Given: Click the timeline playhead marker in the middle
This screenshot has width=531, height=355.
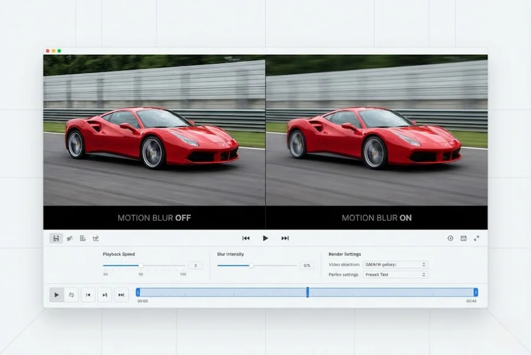Looking at the screenshot, I should click(x=307, y=292).
